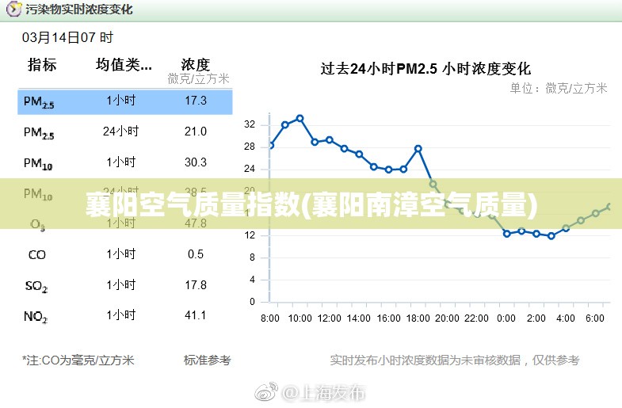Open the 标准参考 link
This screenshot has height=408, width=622.
[x=207, y=360]
